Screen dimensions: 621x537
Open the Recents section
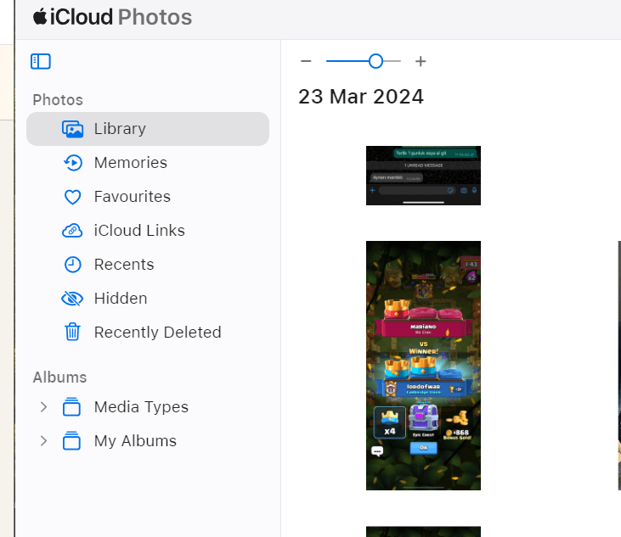pyautogui.click(x=148, y=265)
